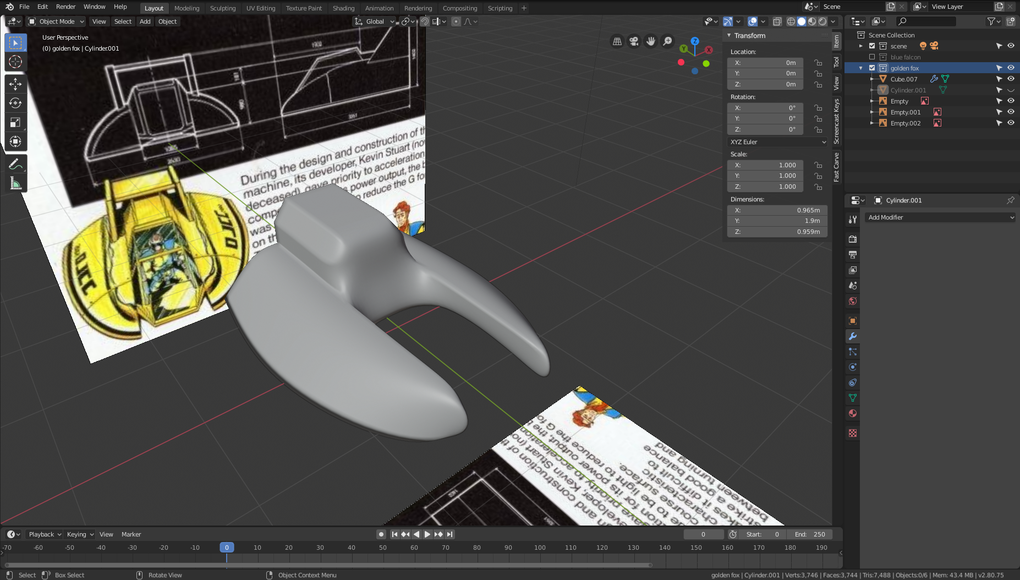Screen dimensions: 1020x580
Task: Open the Screencast Keys sidebar tab
Action: coord(837,121)
